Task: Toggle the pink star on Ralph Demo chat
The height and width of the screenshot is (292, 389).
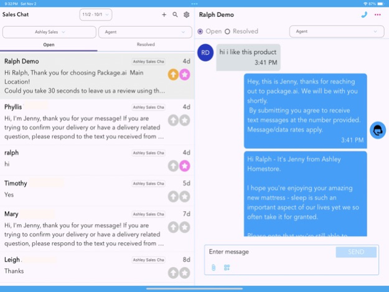Action: [185, 75]
